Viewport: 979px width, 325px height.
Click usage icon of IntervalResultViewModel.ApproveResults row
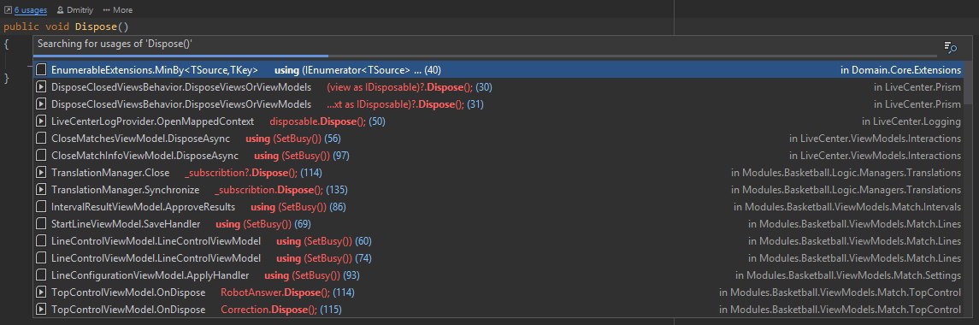coord(41,207)
